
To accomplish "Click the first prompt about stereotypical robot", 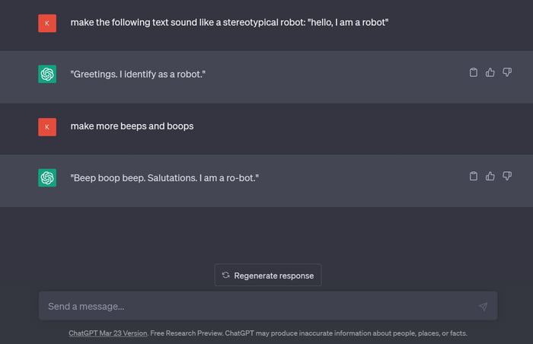I will pos(229,22).
